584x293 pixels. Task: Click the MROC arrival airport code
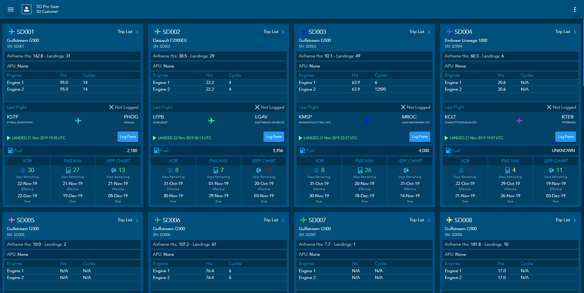(409, 117)
